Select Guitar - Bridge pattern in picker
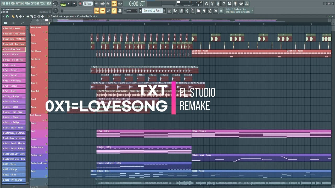The image size is (335, 188). click(x=14, y=122)
